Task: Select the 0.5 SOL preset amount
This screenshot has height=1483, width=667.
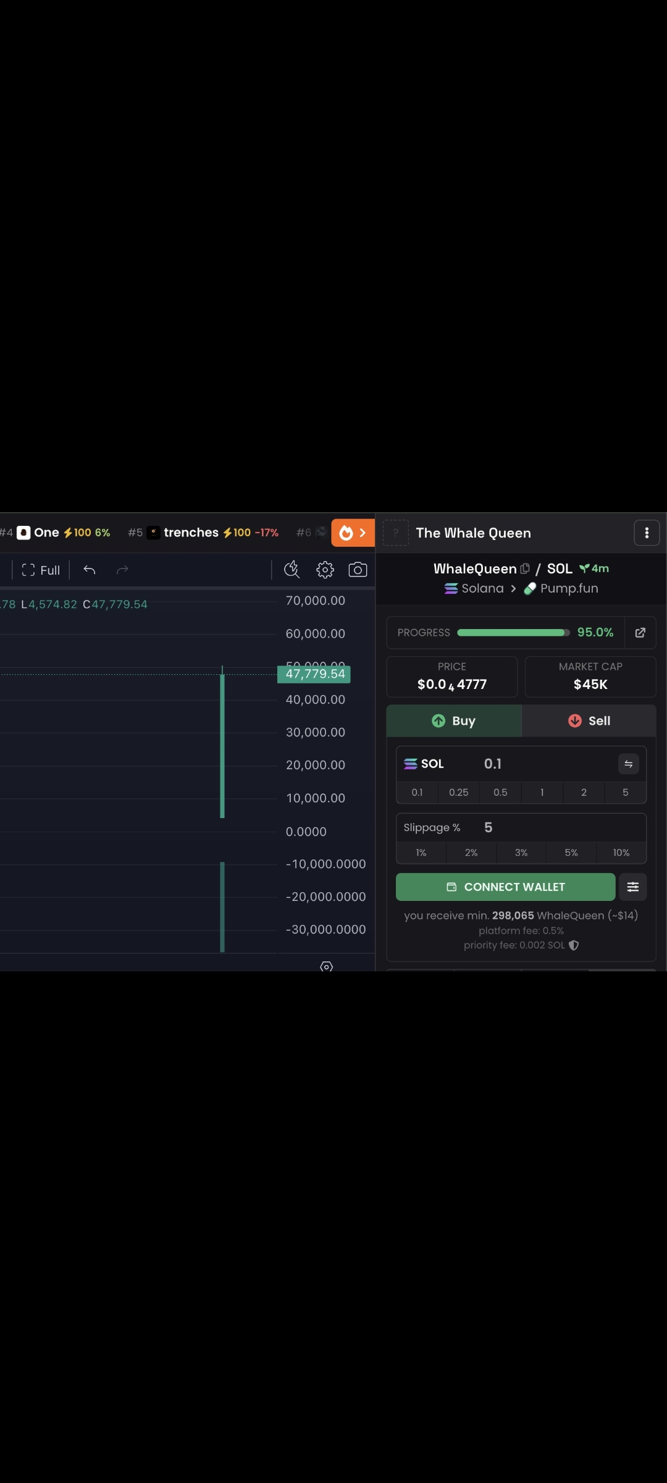Action: click(x=500, y=792)
